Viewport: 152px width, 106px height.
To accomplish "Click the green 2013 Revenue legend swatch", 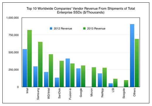I will (x=84, y=29).
